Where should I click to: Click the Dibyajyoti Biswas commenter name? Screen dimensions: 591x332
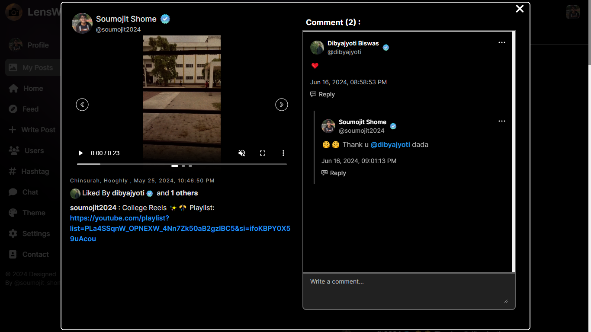coord(353,43)
